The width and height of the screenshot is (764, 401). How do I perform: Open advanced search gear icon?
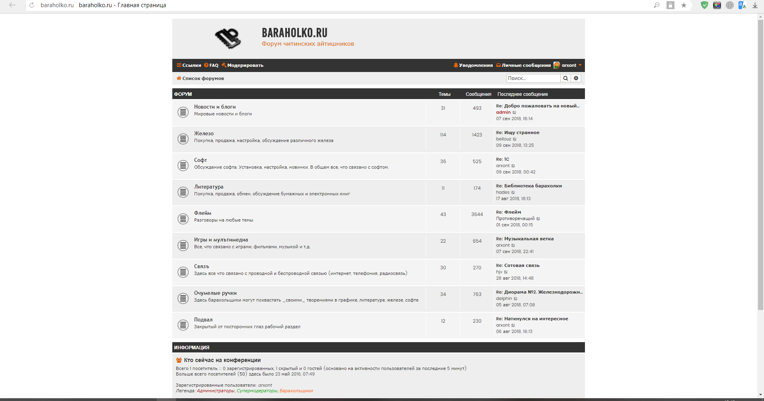point(576,78)
